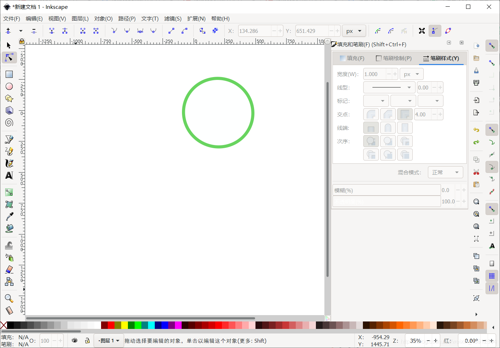Select the Color Dropper tool
Viewport: 500px width, 348px height.
point(9,216)
